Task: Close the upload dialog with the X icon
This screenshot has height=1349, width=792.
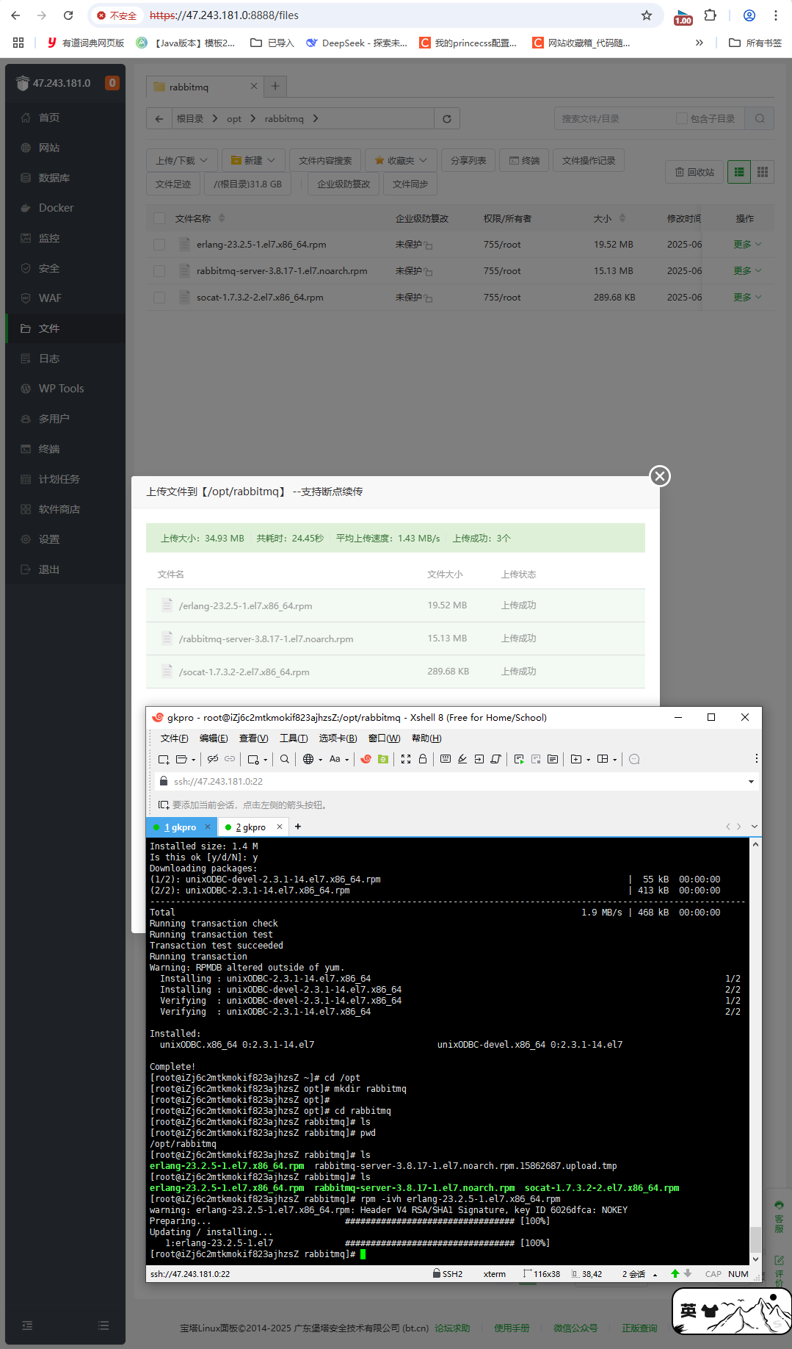Action: (660, 476)
